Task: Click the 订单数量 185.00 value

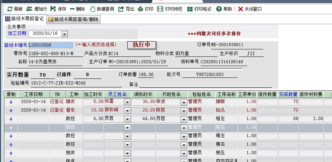Action: [x=146, y=75]
